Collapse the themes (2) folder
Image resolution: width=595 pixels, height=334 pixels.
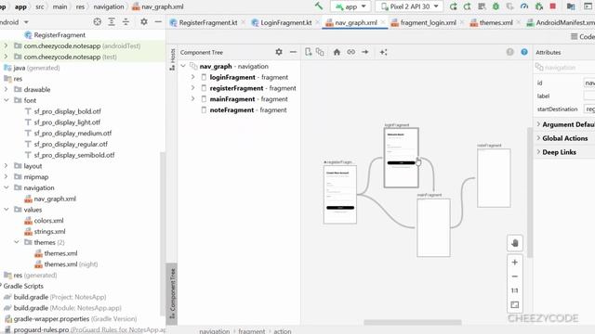(17, 242)
